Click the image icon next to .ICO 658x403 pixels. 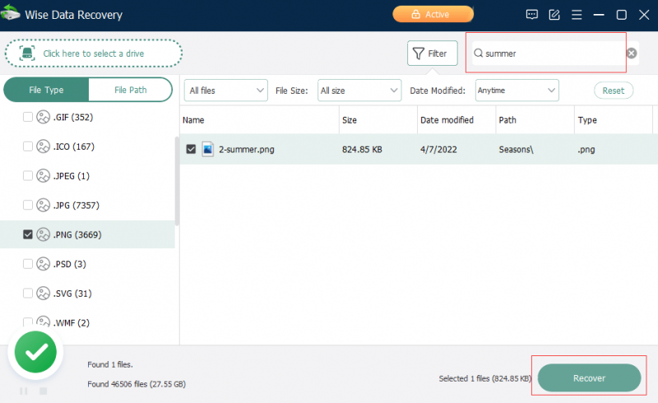43,146
